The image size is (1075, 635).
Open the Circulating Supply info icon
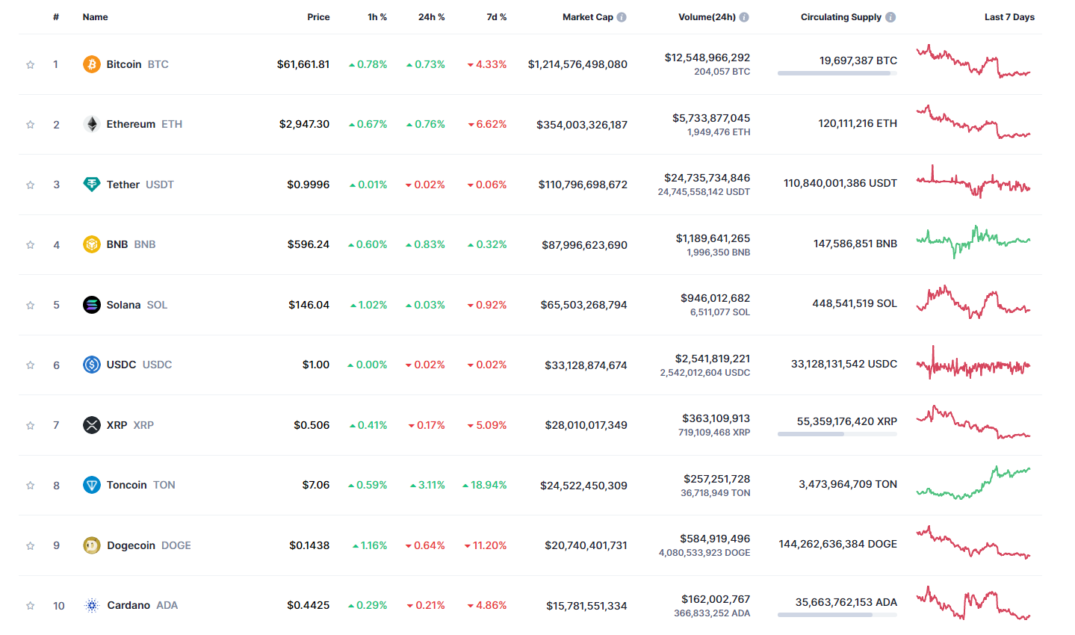(890, 17)
